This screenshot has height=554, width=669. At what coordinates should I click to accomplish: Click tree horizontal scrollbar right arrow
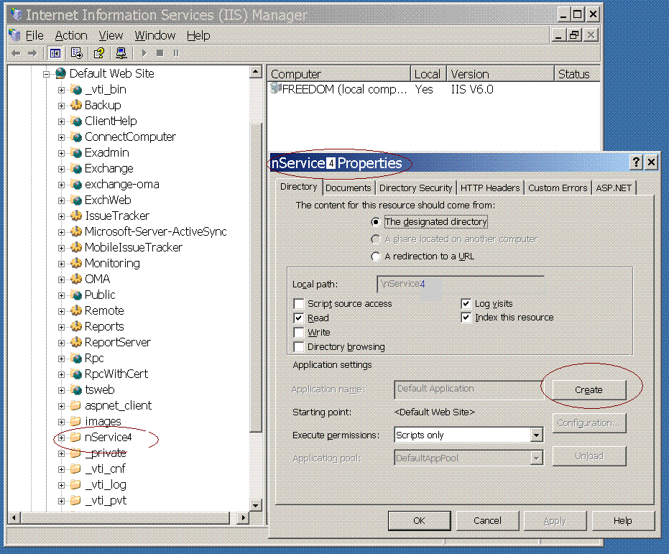coord(242,518)
